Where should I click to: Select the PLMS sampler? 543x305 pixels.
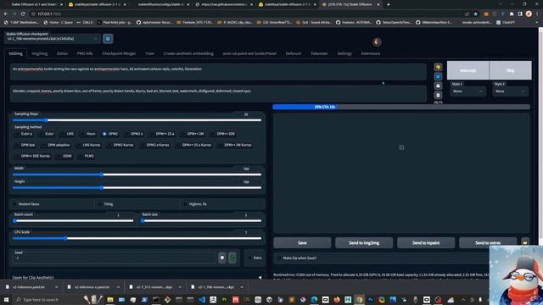86,156
